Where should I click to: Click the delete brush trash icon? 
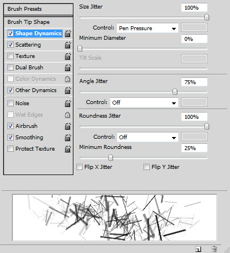point(214,249)
